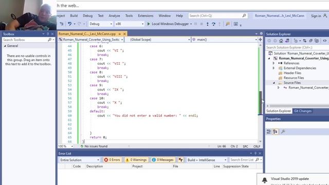
Task: Click the bookmark flag toolbar icon
Action: coord(228,24)
